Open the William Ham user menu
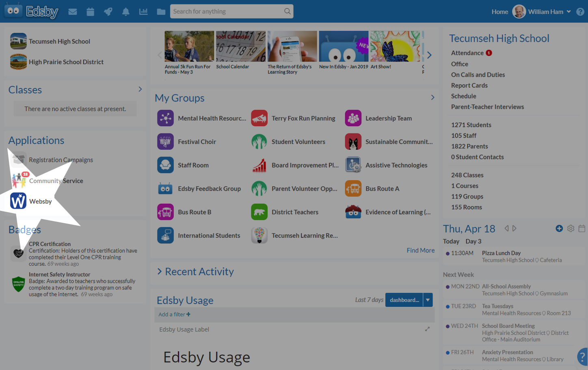This screenshot has width=588, height=370. click(542, 12)
